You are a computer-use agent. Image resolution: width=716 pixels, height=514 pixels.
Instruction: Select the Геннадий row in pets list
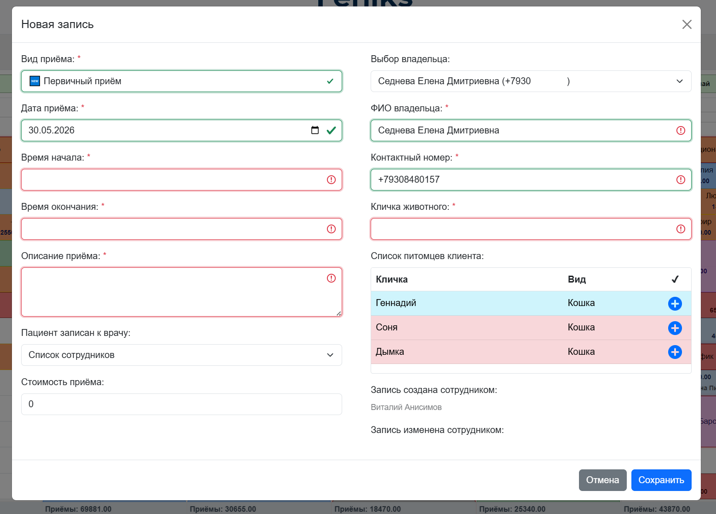(531, 303)
